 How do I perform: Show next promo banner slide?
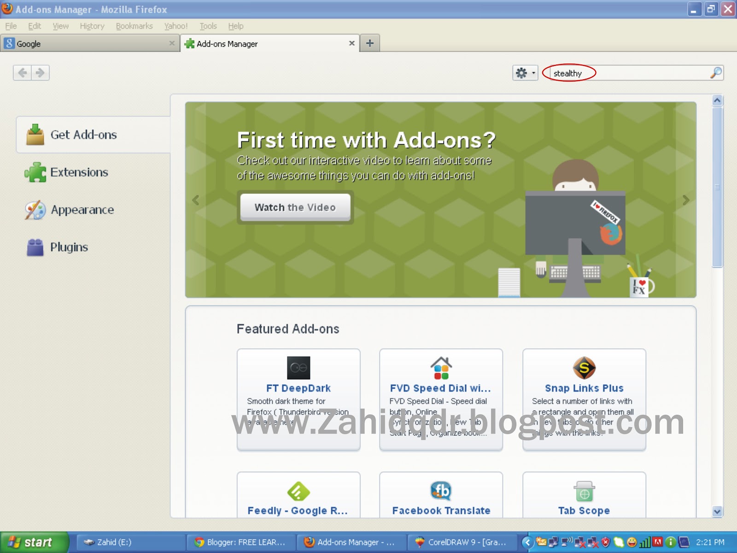pyautogui.click(x=686, y=200)
